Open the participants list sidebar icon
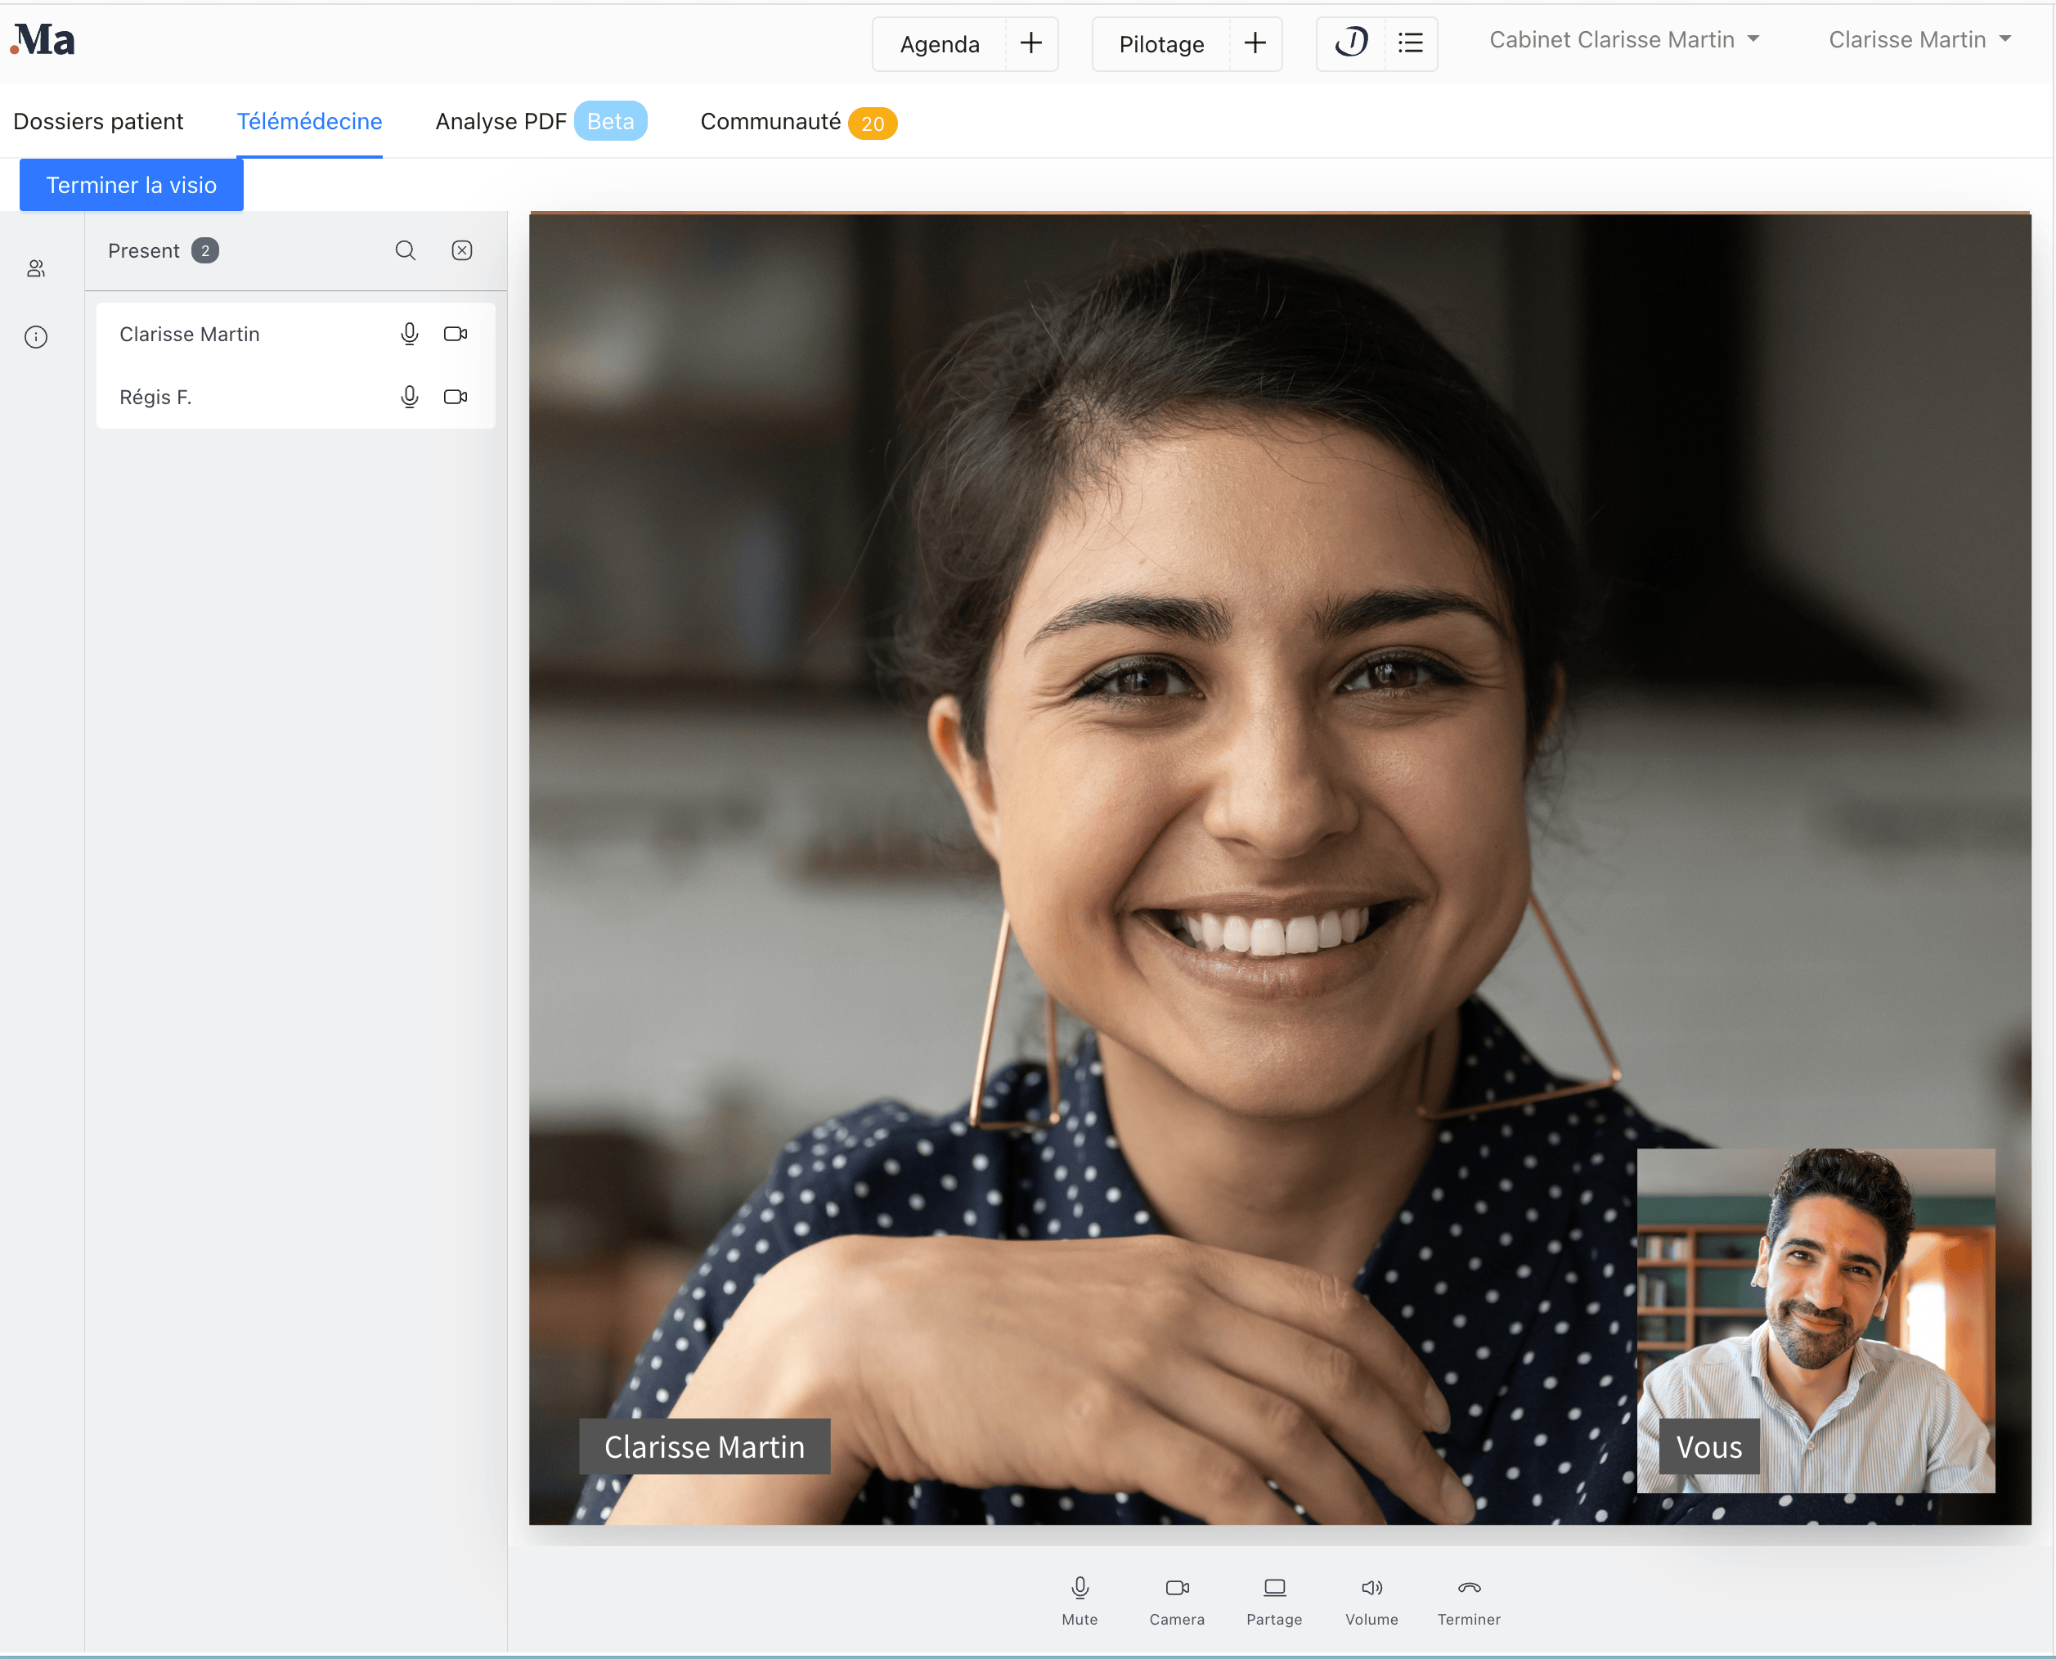The width and height of the screenshot is (2056, 1659). (36, 268)
